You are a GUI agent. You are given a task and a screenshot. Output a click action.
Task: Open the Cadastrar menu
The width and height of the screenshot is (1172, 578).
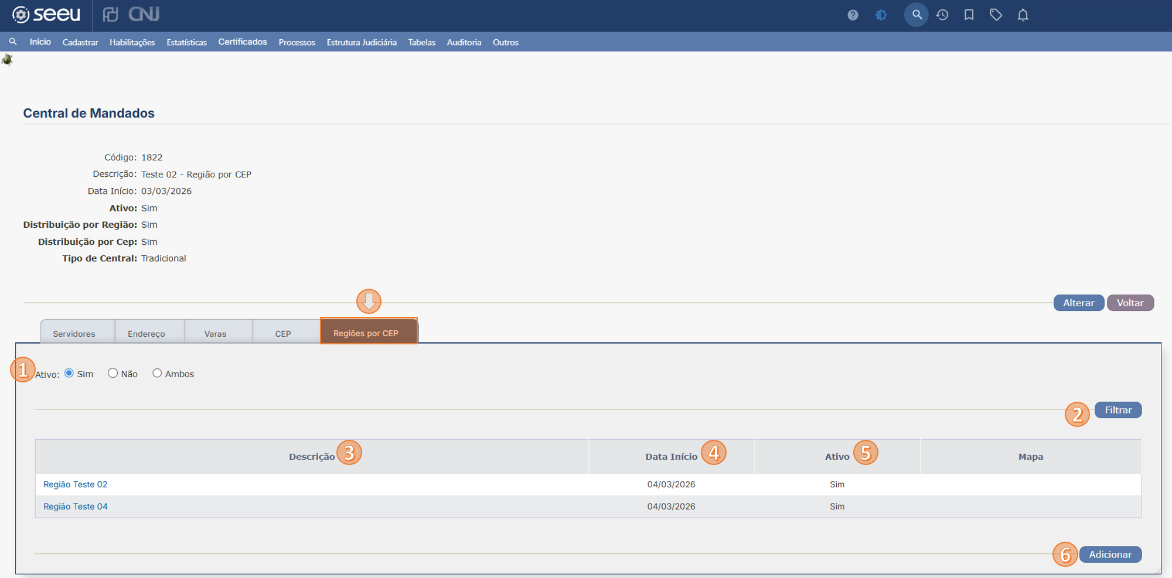80,42
